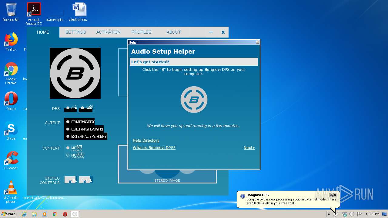Open Windows Explorer folder in taskbar
Image resolution: width=388 pixels, height=218 pixels.
pyautogui.click(x=34, y=214)
